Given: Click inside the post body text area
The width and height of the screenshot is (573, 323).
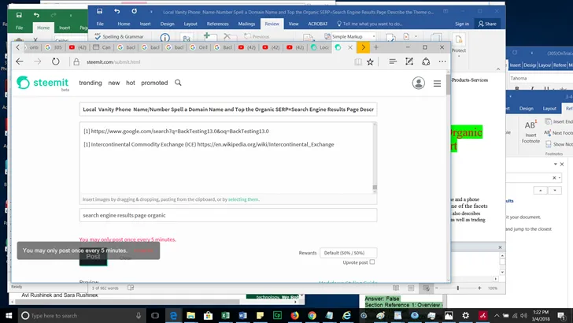Looking at the screenshot, I should (x=227, y=158).
